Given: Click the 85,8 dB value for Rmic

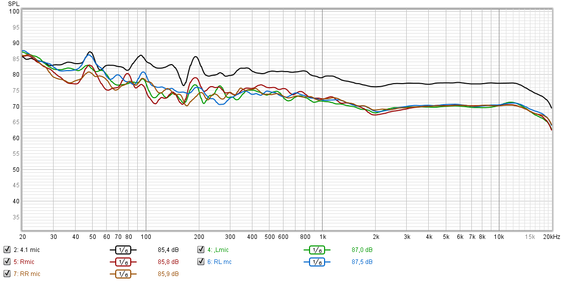Looking at the screenshot, I should (x=168, y=261).
